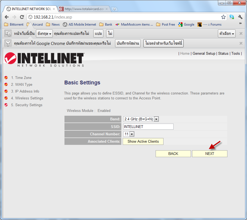
Task: Click the ไม่ decline translation button
Action: pos(110,33)
